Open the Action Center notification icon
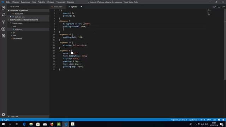The image size is (226, 127). pos(222,124)
